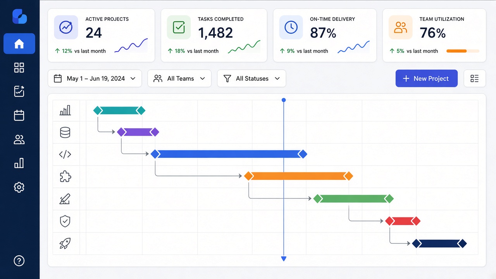Click the Active Projects sparkline chart
The width and height of the screenshot is (496, 279).
131,46
